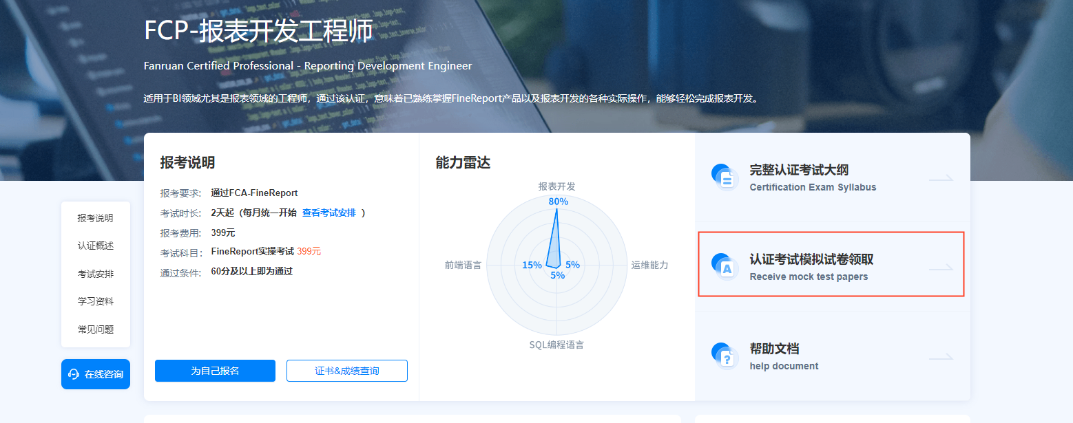Click the Receive mock test papers subtitle
1073x423 pixels.
[809, 276]
